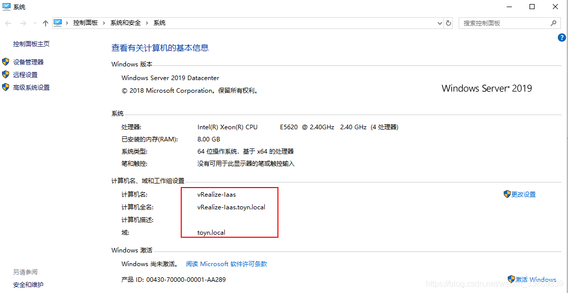Screen dimensions: 568x293
Task: Open 安全和维护 link
Action: pyautogui.click(x=28, y=285)
